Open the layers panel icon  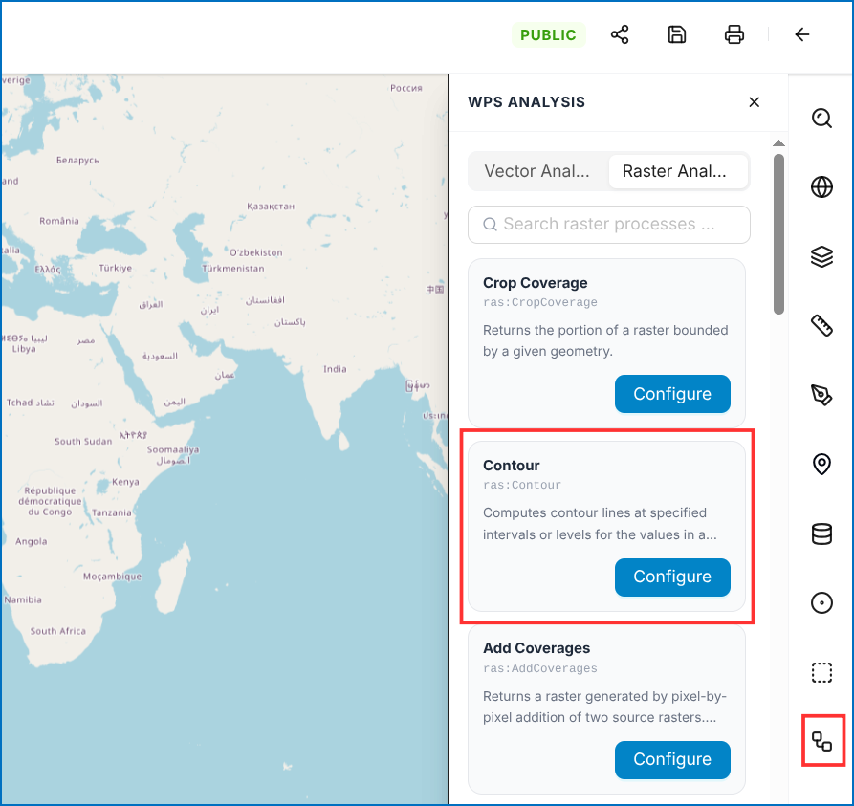pos(821,256)
